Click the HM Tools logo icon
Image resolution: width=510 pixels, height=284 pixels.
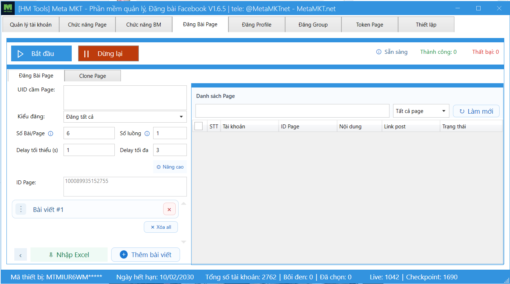click(x=9, y=8)
